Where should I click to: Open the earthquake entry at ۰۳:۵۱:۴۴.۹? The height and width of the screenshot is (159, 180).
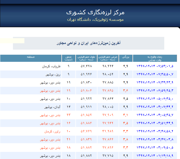[155, 123]
